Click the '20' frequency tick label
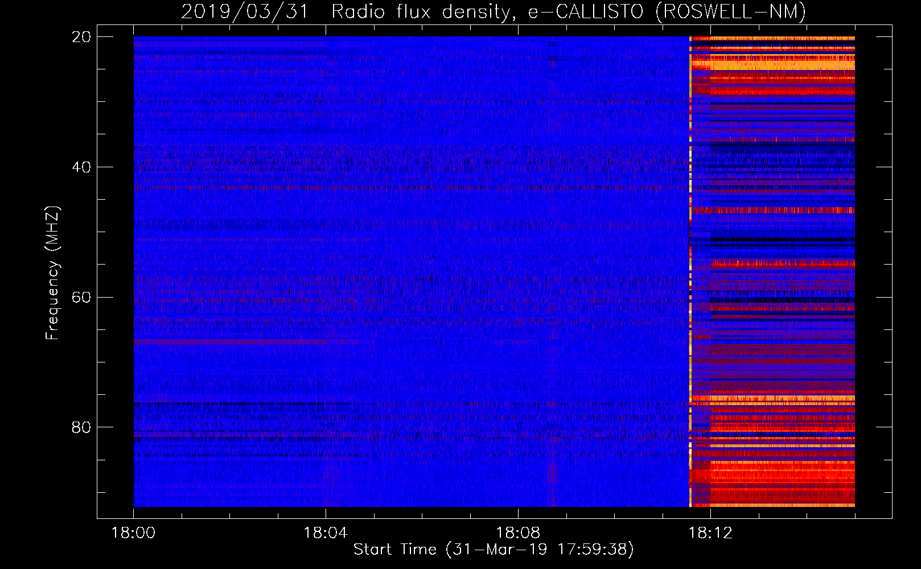Viewport: 921px width, 569px height. click(81, 37)
